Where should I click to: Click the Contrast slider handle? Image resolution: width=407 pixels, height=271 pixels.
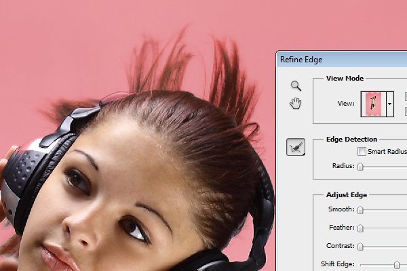[x=360, y=247]
